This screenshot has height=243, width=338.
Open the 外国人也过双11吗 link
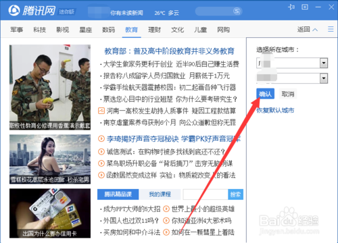click(x=131, y=221)
